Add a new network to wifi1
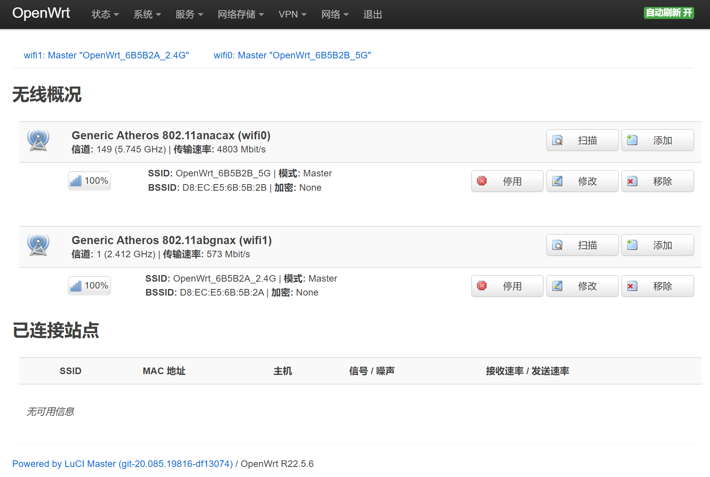Image resolution: width=710 pixels, height=477 pixels. tap(657, 245)
